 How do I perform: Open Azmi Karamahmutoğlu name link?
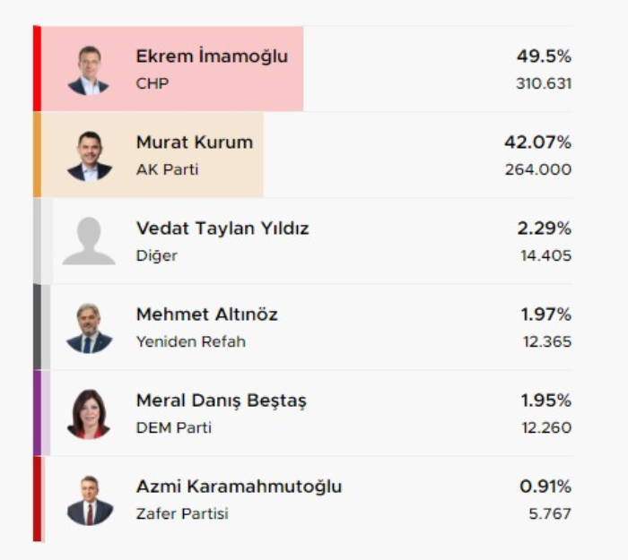[x=239, y=487]
